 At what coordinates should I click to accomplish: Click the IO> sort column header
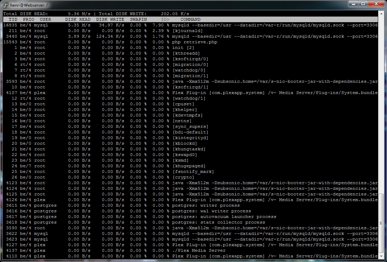(x=165, y=19)
